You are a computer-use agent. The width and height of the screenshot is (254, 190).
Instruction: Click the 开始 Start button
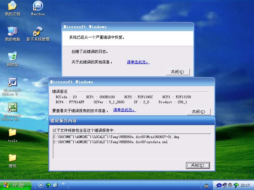coord(16,185)
